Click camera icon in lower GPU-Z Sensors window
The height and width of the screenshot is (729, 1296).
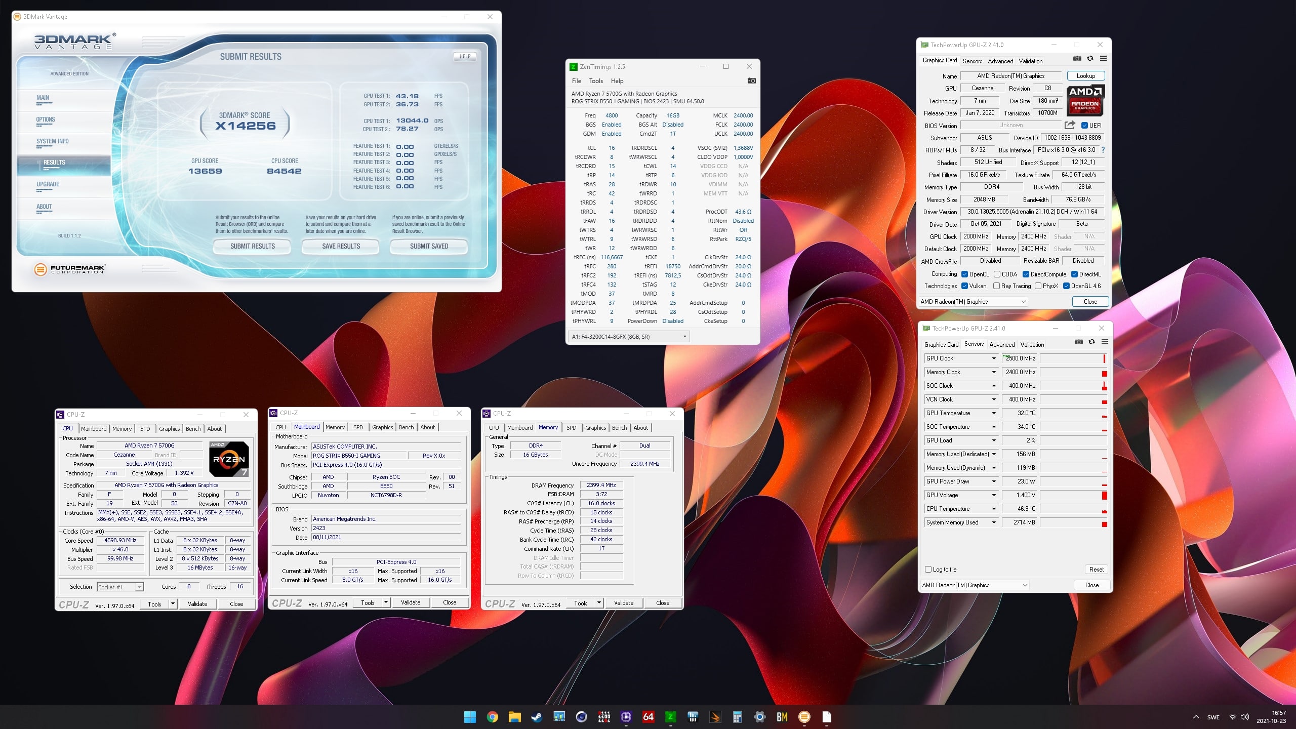click(1078, 342)
